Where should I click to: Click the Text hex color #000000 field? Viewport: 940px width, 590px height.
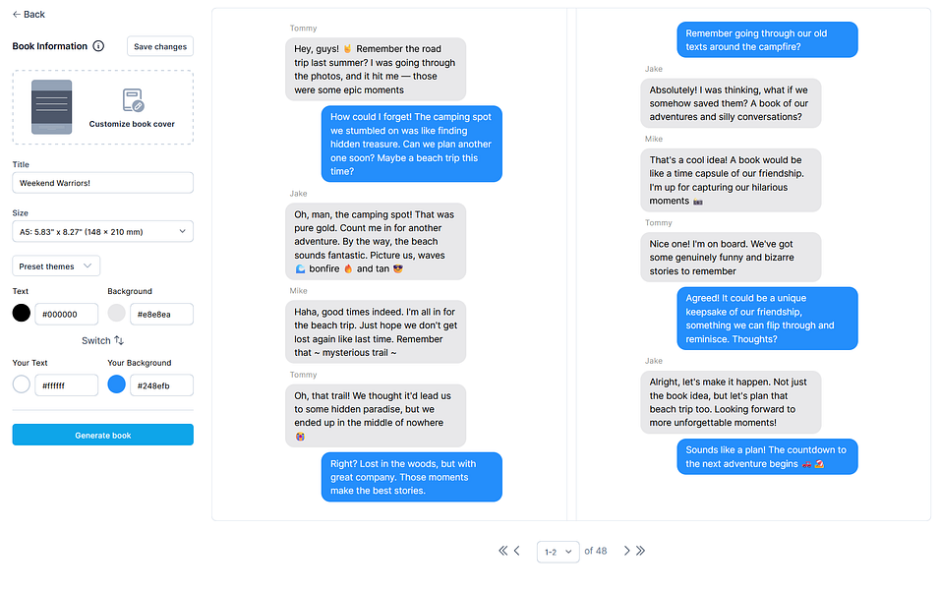(x=67, y=314)
